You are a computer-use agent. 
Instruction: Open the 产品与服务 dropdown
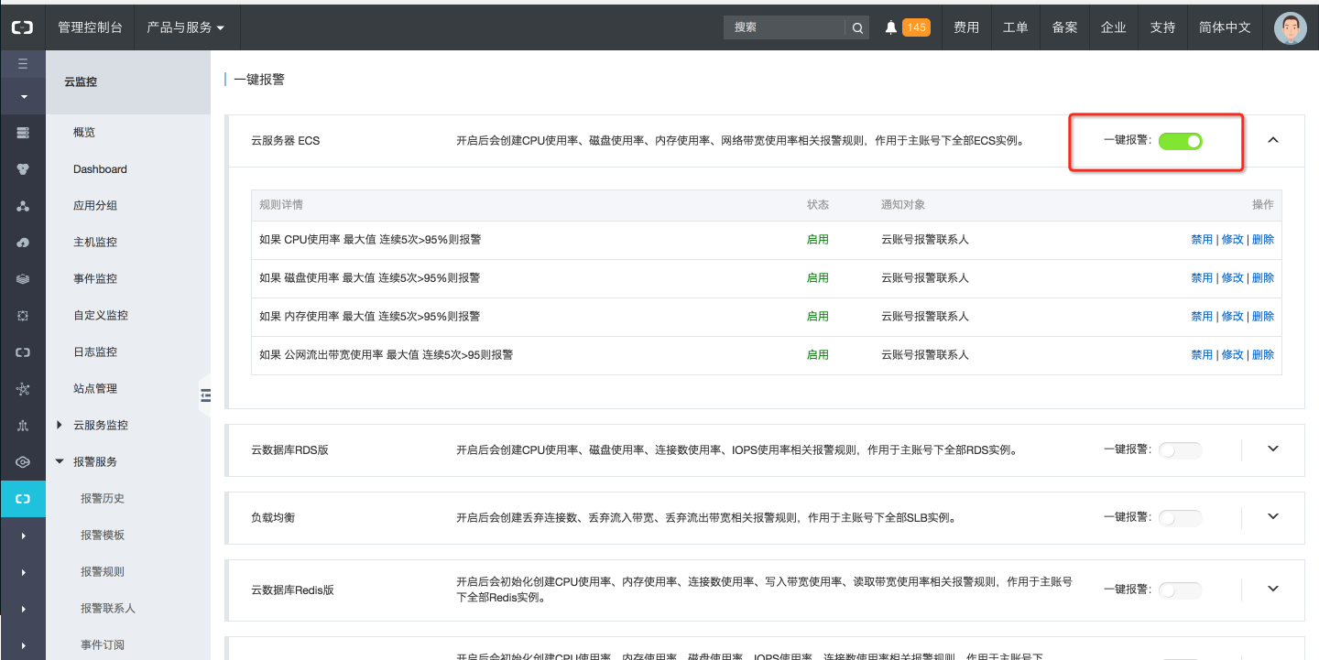click(x=186, y=27)
